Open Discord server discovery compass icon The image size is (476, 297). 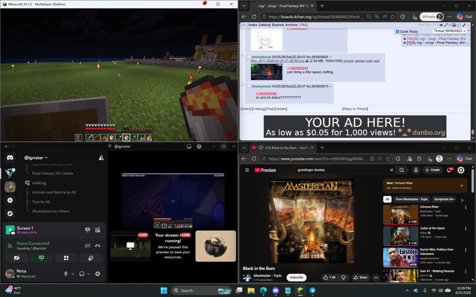point(10,214)
